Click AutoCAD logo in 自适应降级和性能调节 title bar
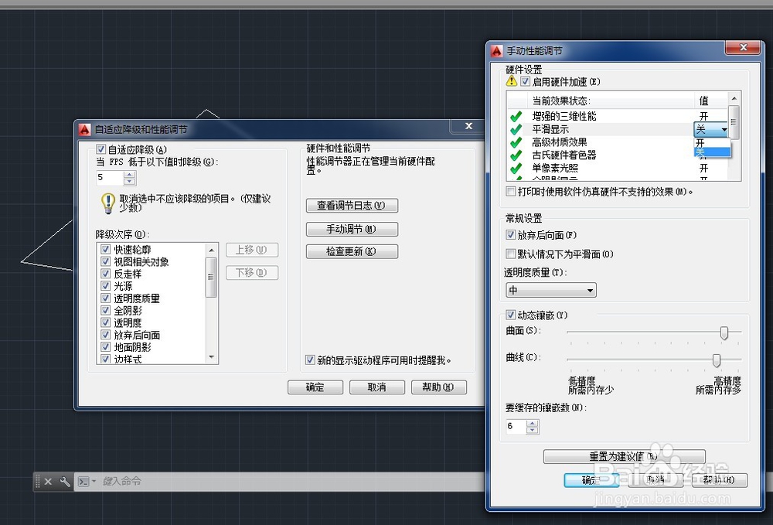The height and width of the screenshot is (525, 773). point(85,130)
